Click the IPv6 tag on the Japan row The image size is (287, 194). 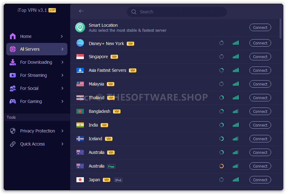point(118,180)
